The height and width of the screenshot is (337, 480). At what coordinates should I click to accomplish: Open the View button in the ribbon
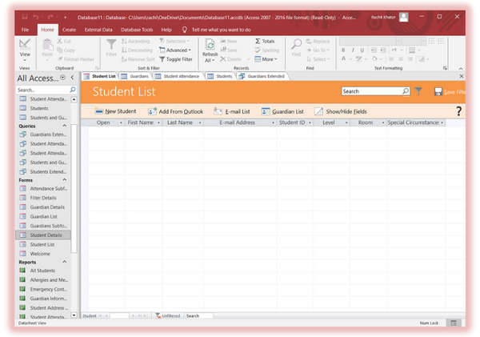tap(25, 50)
